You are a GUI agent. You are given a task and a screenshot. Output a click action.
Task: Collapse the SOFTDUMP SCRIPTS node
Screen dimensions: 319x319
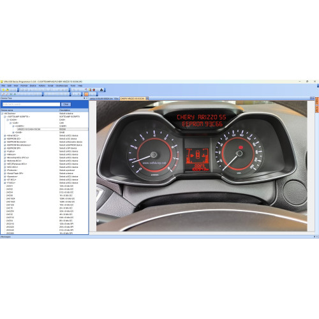tap(5, 117)
